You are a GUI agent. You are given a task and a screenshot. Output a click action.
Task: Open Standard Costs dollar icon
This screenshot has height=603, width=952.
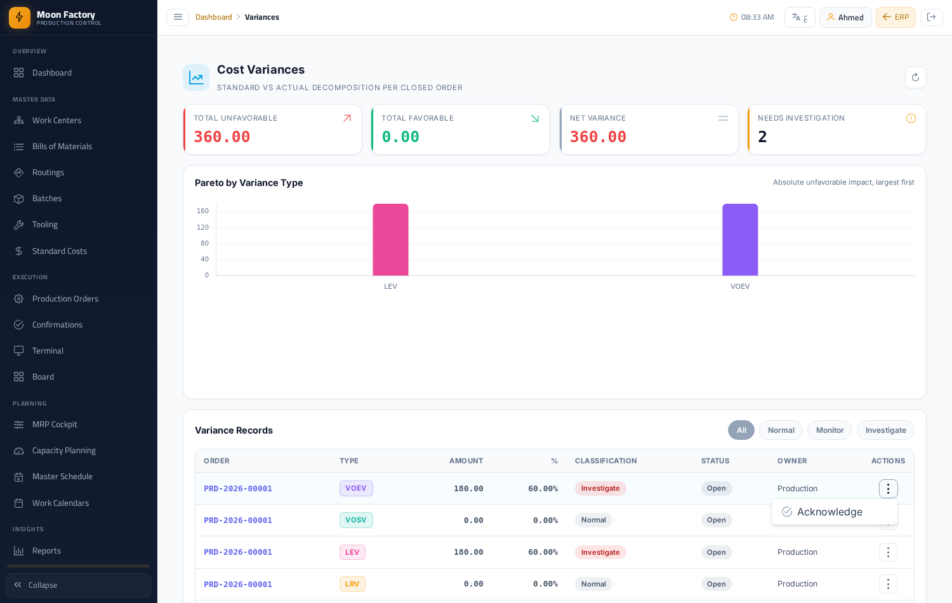(19, 251)
